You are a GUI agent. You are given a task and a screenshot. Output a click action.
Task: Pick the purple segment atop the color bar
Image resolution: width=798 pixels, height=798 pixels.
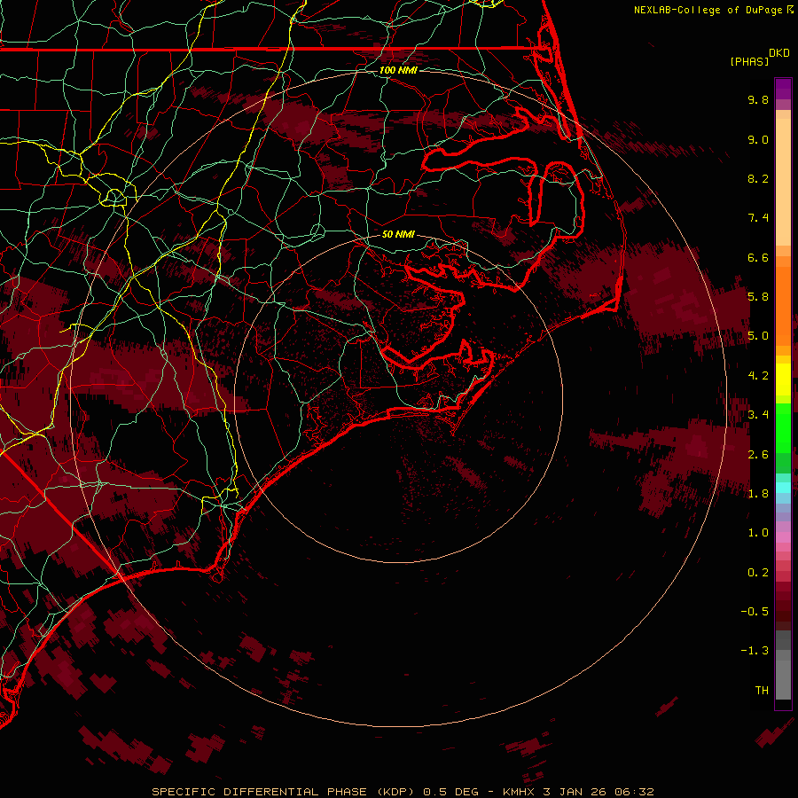[x=783, y=89]
